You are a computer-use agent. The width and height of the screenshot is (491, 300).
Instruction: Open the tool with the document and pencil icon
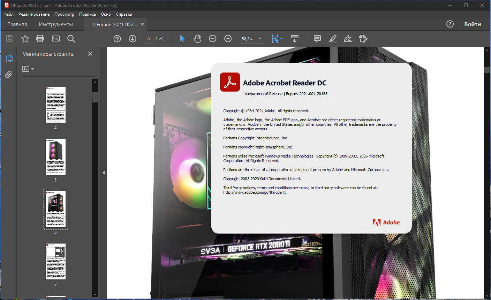[x=363, y=39]
